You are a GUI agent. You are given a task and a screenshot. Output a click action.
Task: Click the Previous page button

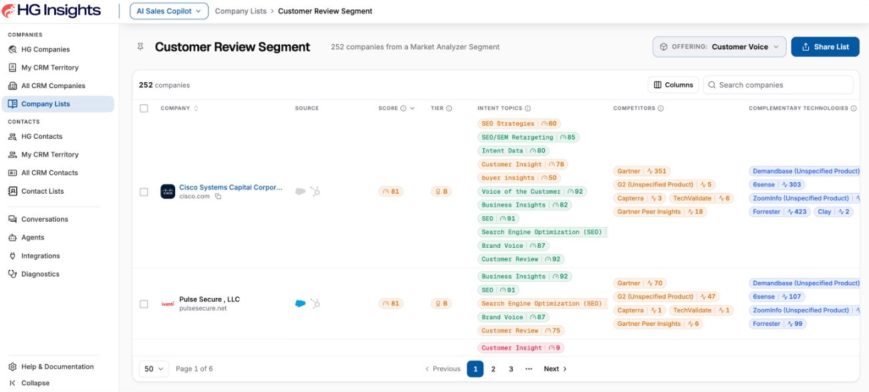pyautogui.click(x=443, y=369)
